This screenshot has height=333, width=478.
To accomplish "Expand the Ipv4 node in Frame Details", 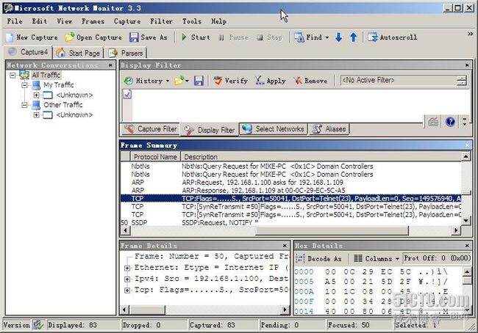I will pyautogui.click(x=127, y=279).
